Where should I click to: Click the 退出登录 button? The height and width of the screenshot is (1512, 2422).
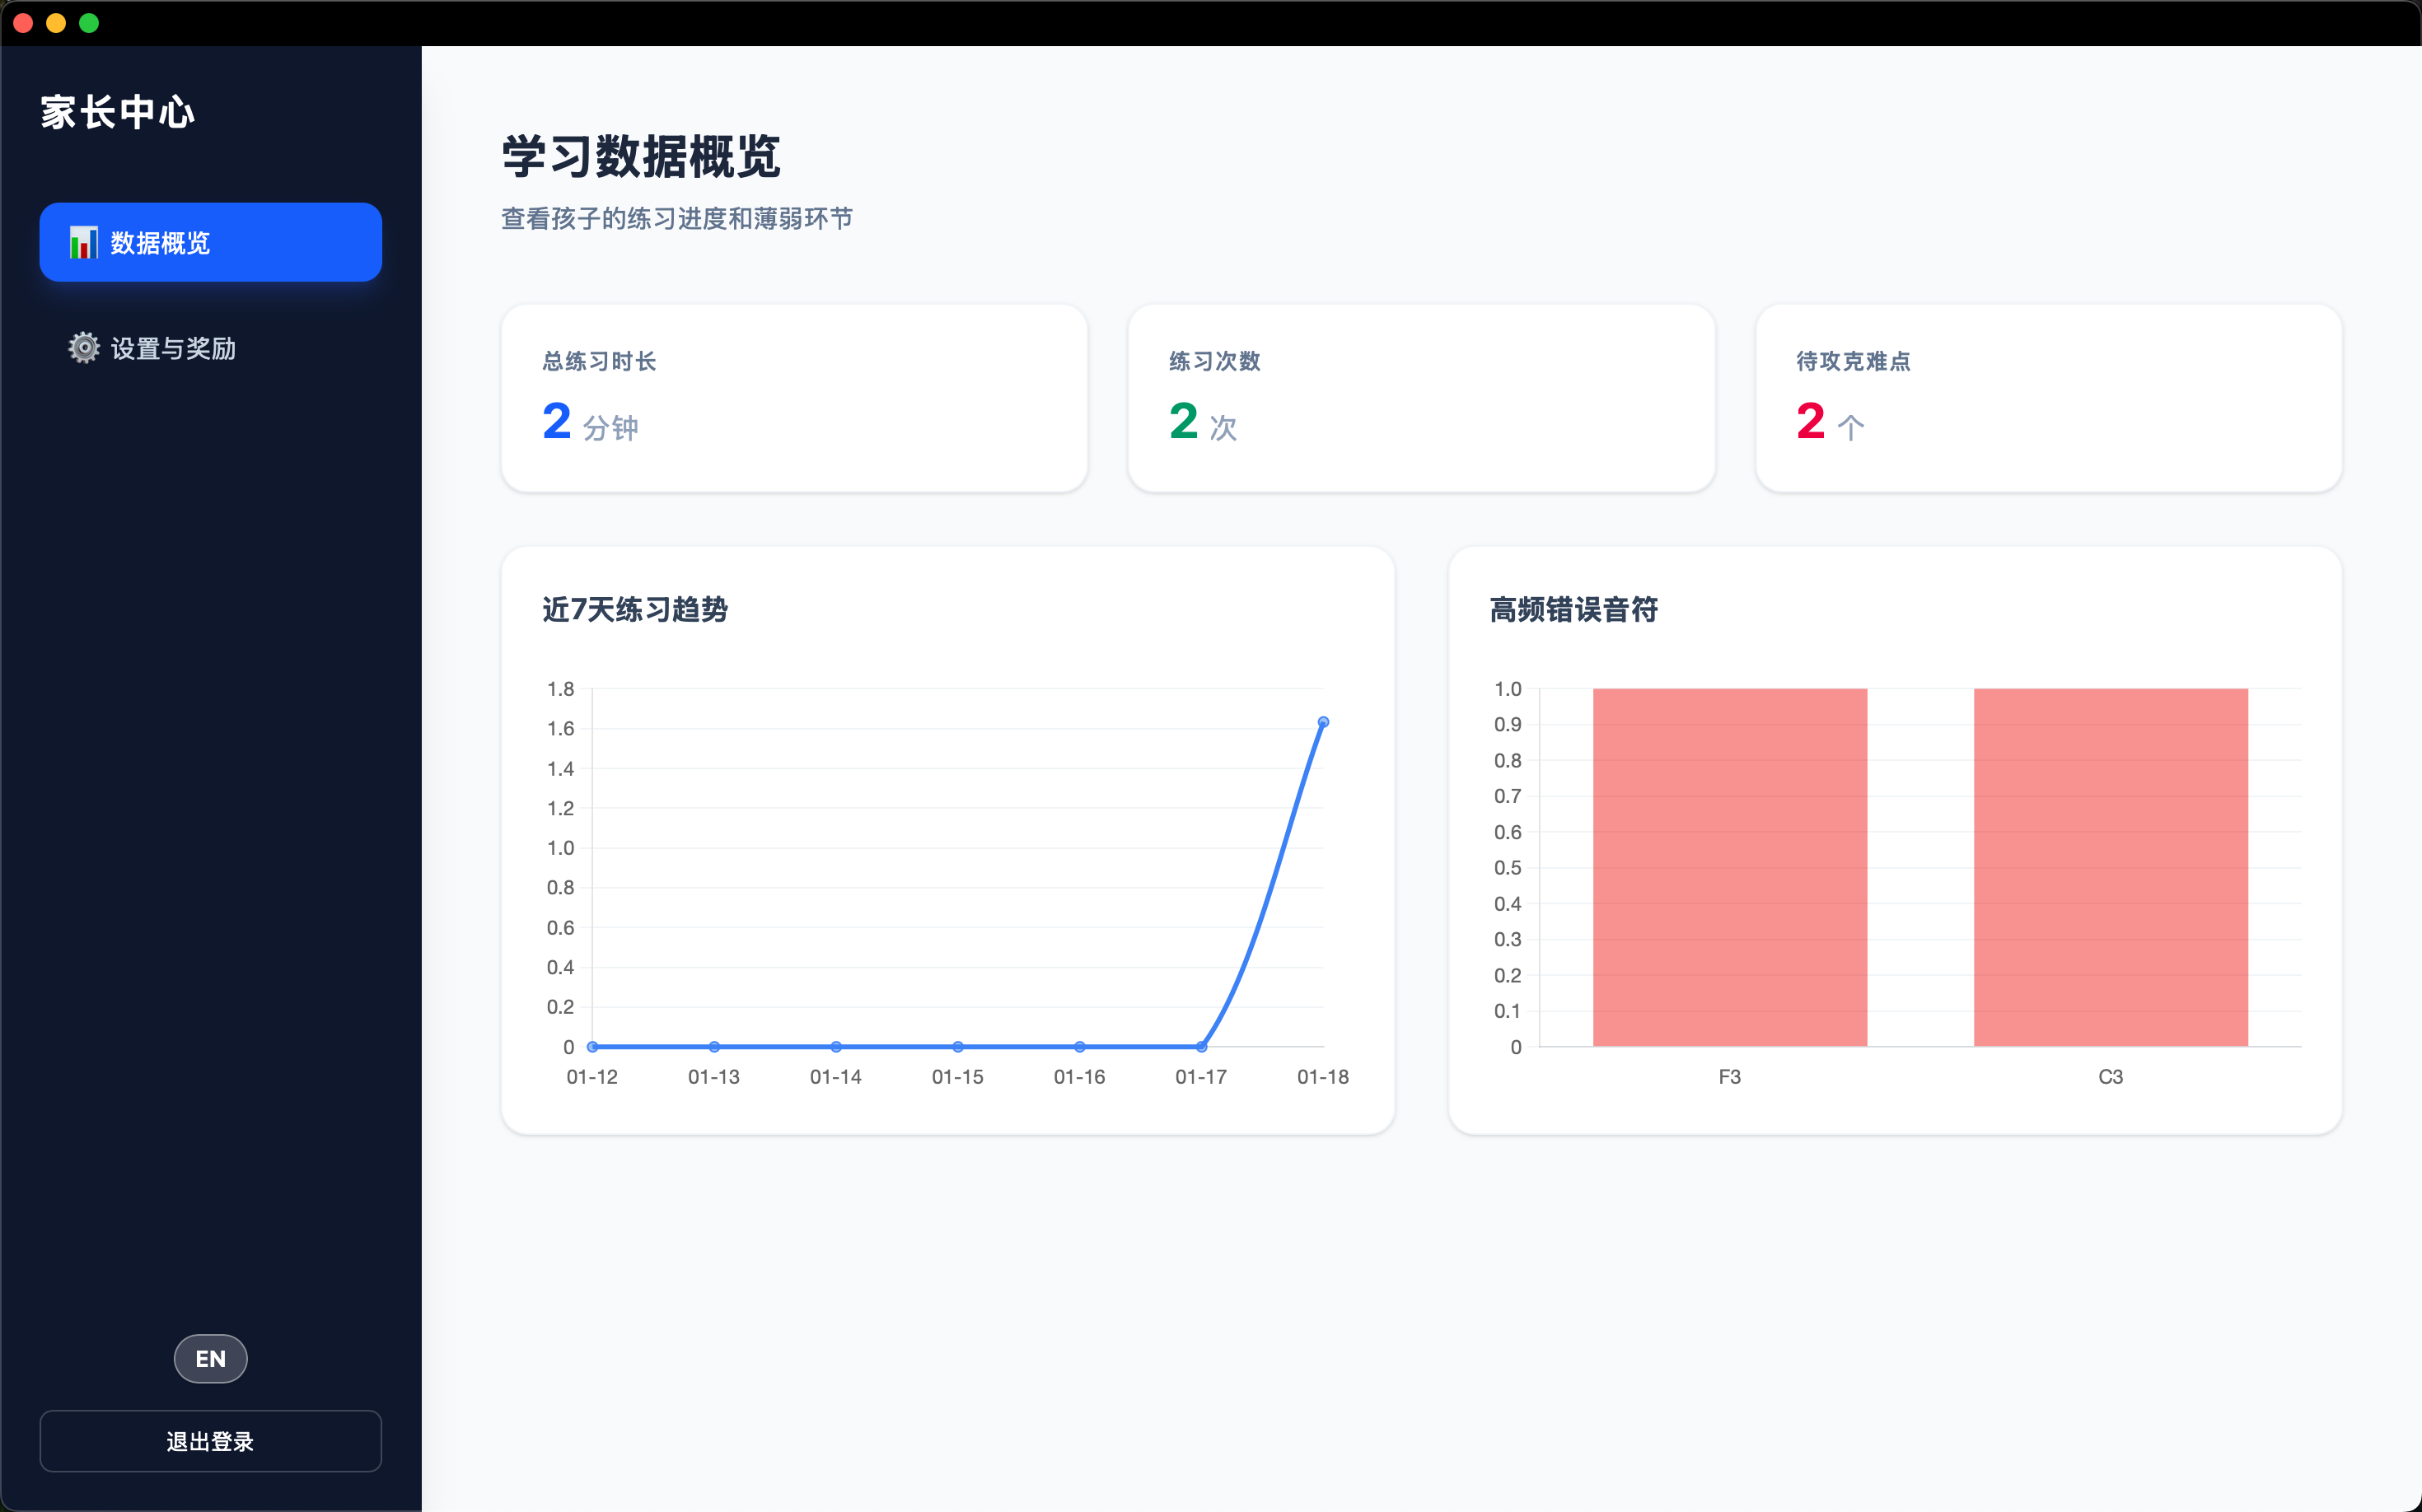click(210, 1441)
